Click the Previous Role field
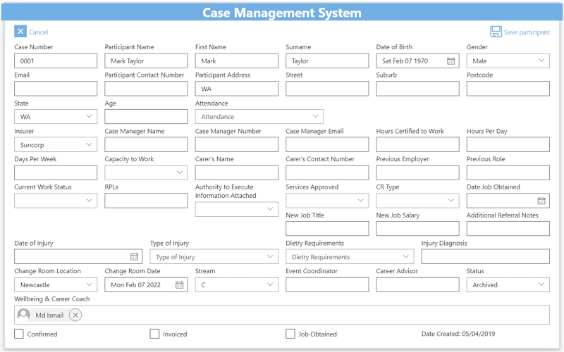The height and width of the screenshot is (352, 564). click(x=508, y=172)
